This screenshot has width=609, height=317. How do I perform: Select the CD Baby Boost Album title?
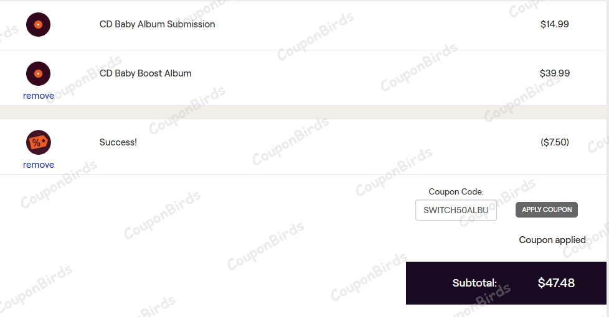point(145,73)
